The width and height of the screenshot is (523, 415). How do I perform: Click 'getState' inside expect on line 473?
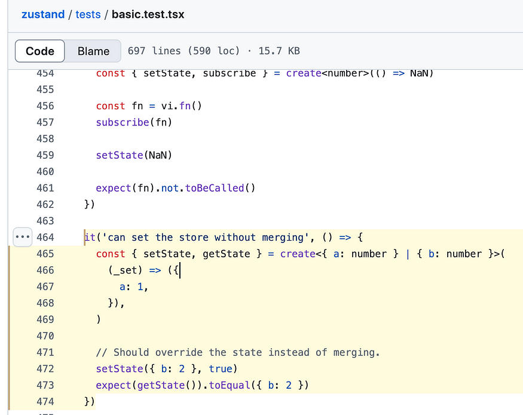point(161,385)
